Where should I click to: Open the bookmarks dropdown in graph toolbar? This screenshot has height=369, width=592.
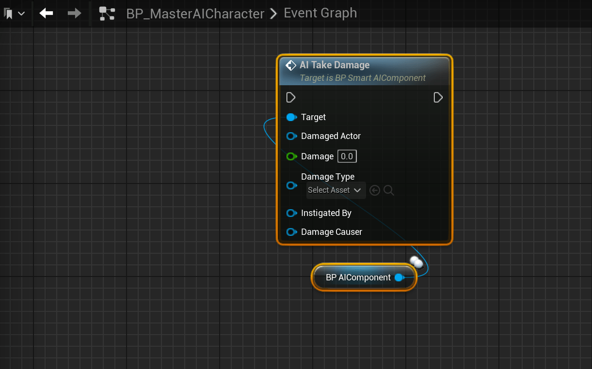14,14
